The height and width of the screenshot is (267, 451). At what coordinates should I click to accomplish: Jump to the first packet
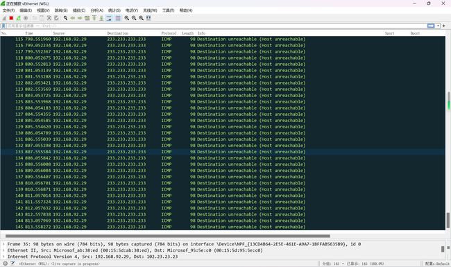[x=94, y=18]
